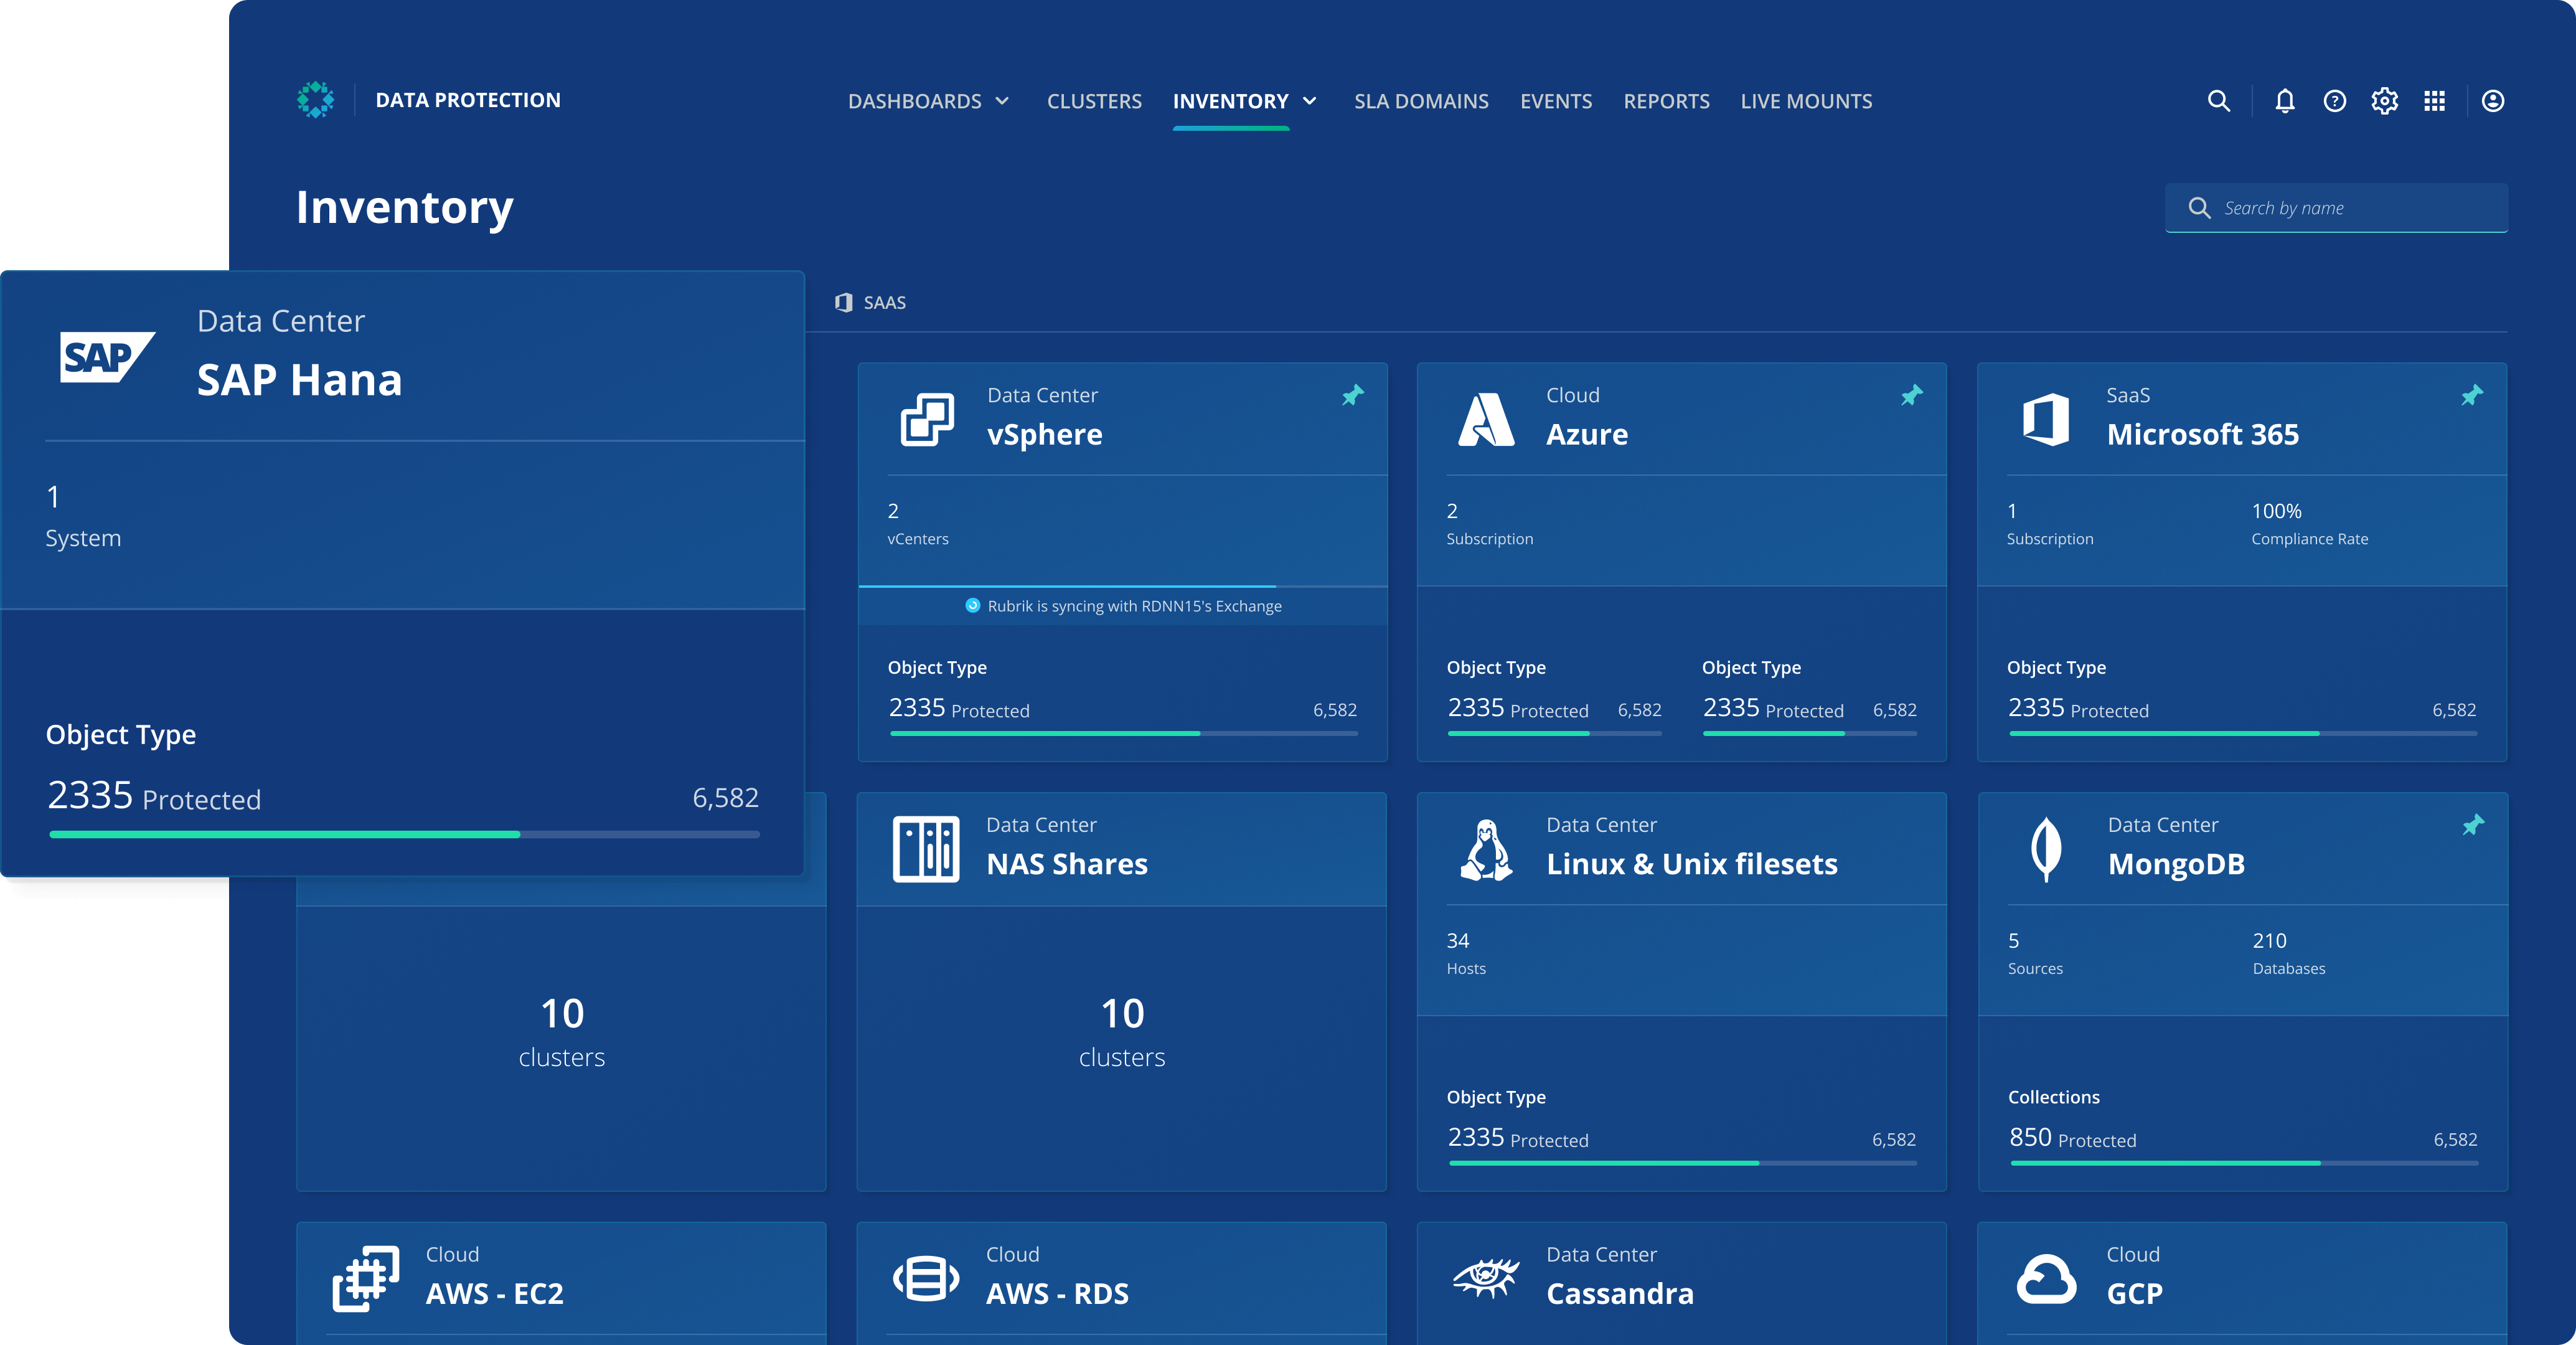The height and width of the screenshot is (1345, 2576).
Task: Open Linux & Unix filesets title
Action: (1692, 864)
